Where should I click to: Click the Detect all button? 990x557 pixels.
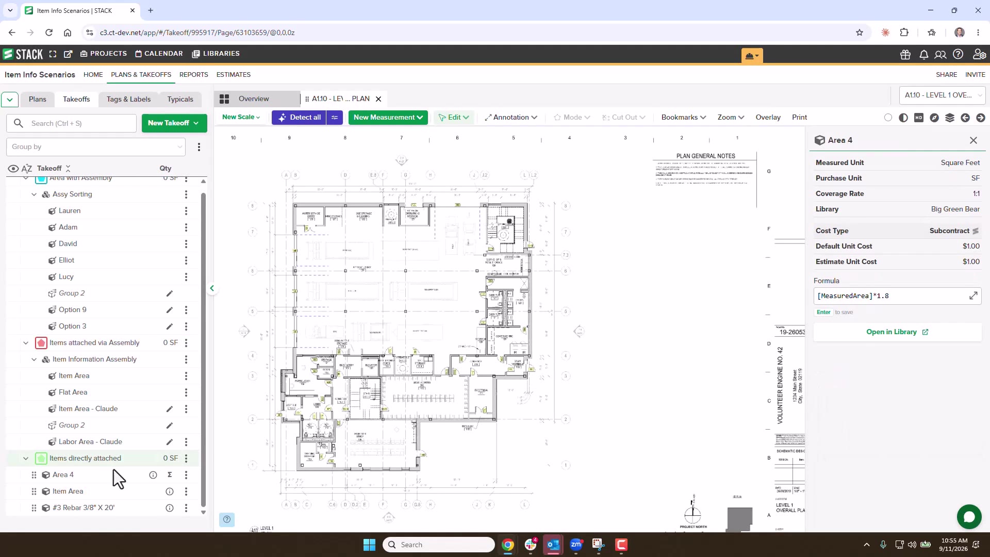click(299, 118)
